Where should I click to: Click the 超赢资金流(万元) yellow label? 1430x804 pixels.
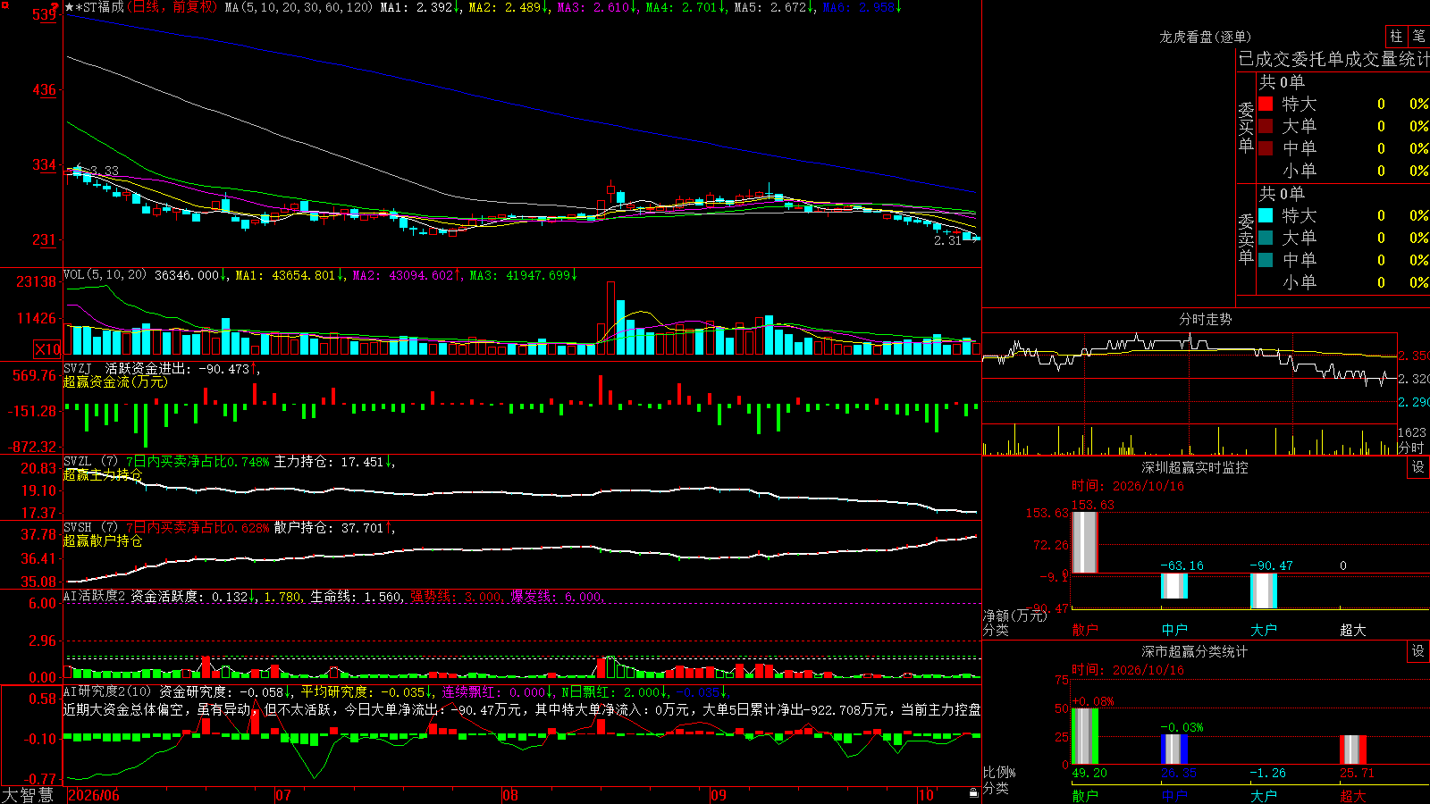[x=115, y=381]
